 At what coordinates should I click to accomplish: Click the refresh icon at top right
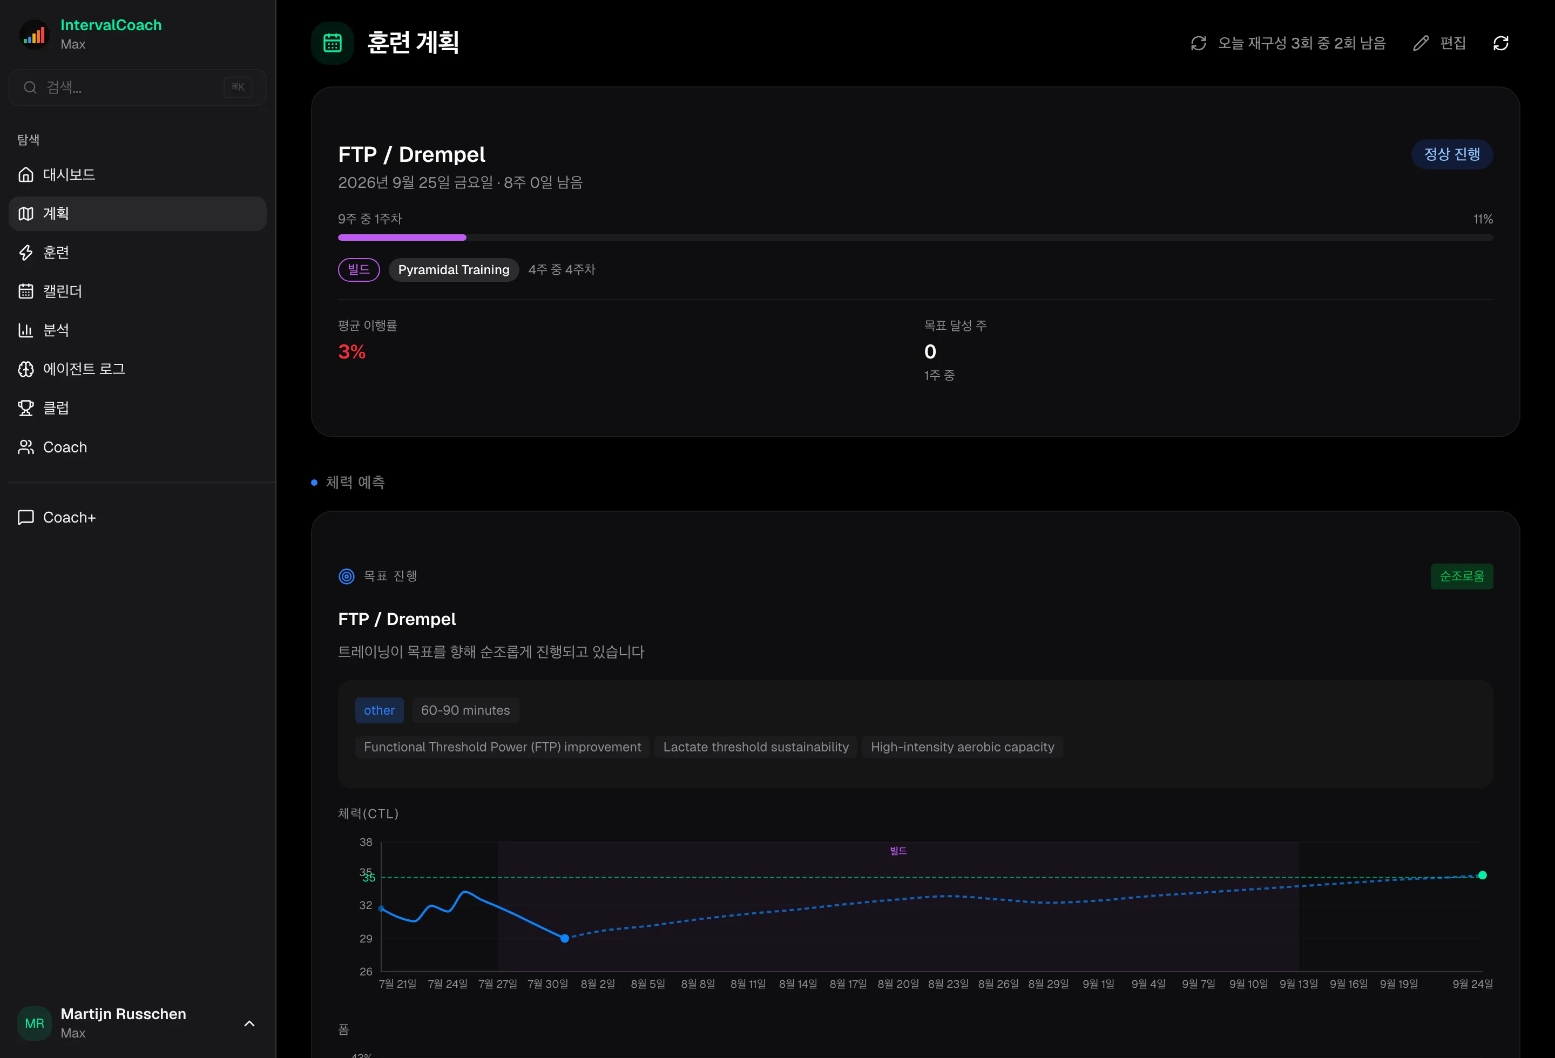1501,43
